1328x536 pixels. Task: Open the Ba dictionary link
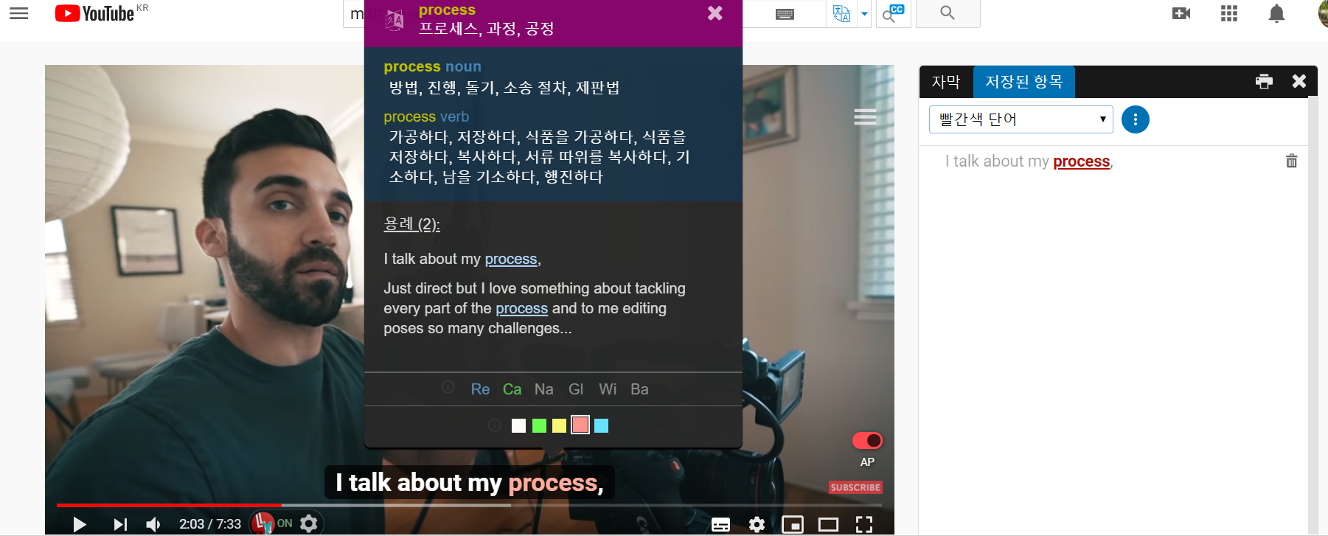[639, 389]
